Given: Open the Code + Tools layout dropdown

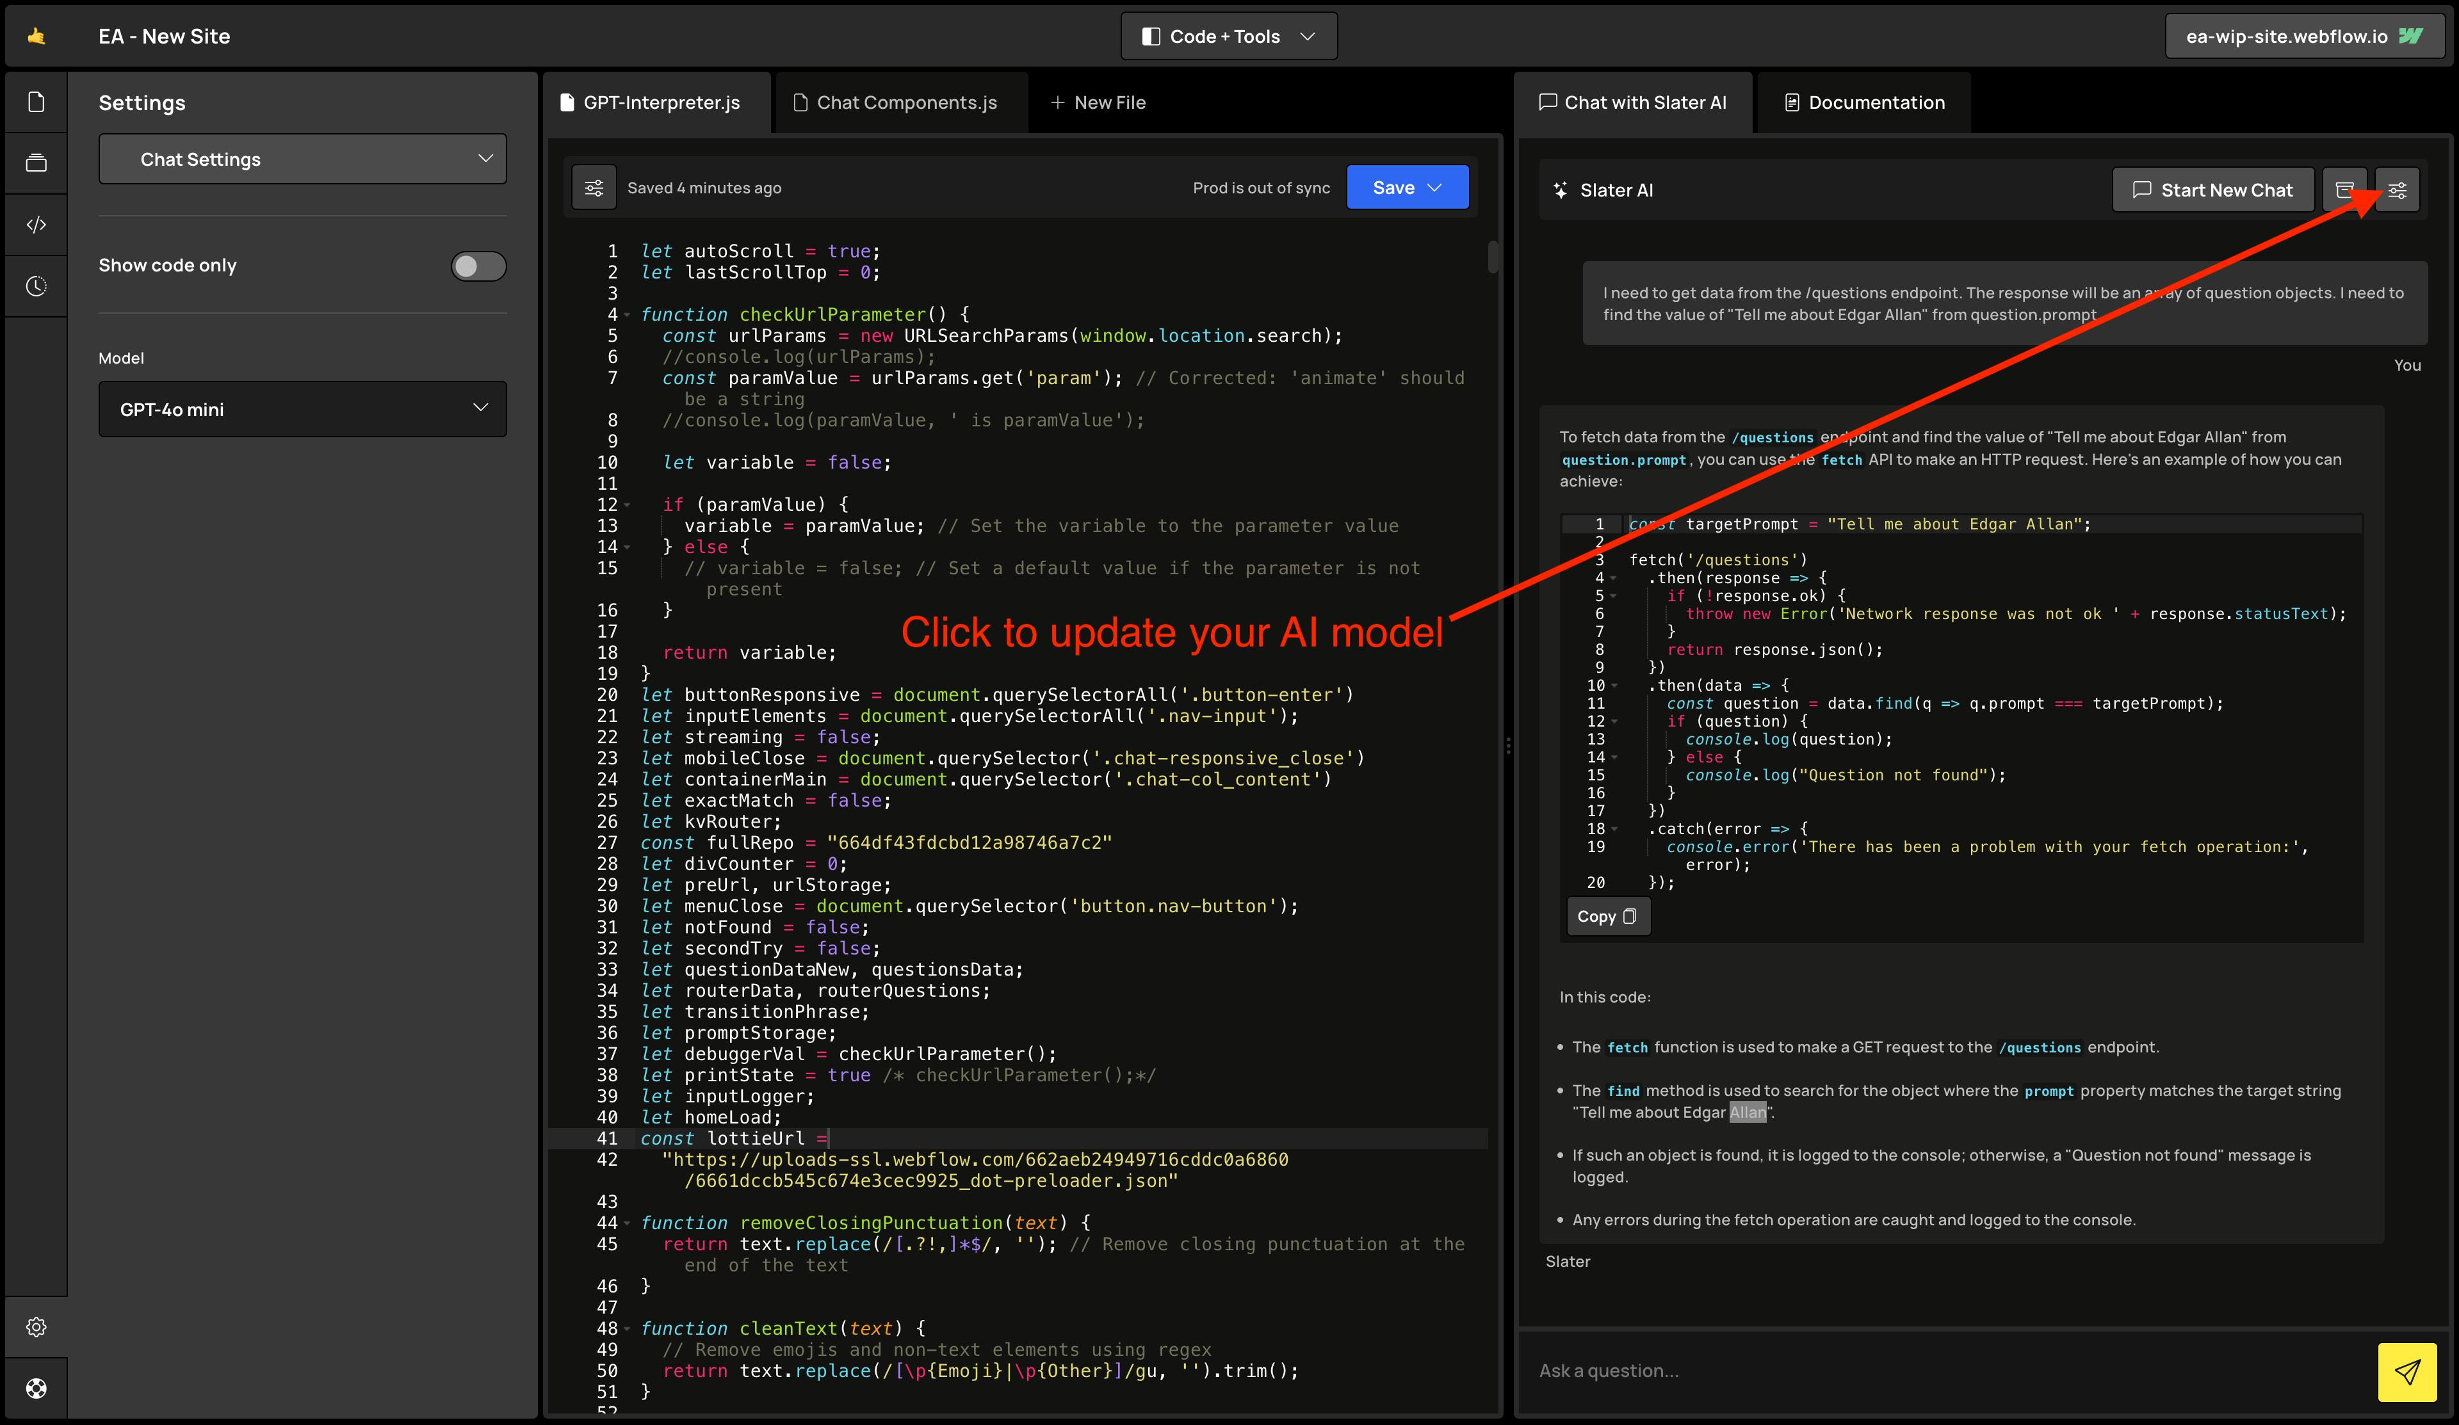Looking at the screenshot, I should click(1228, 36).
